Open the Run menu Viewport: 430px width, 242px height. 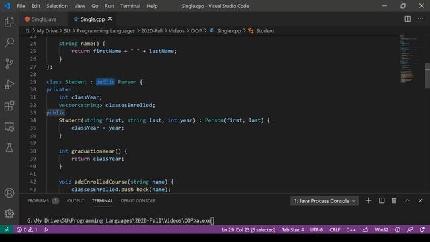coord(109,6)
